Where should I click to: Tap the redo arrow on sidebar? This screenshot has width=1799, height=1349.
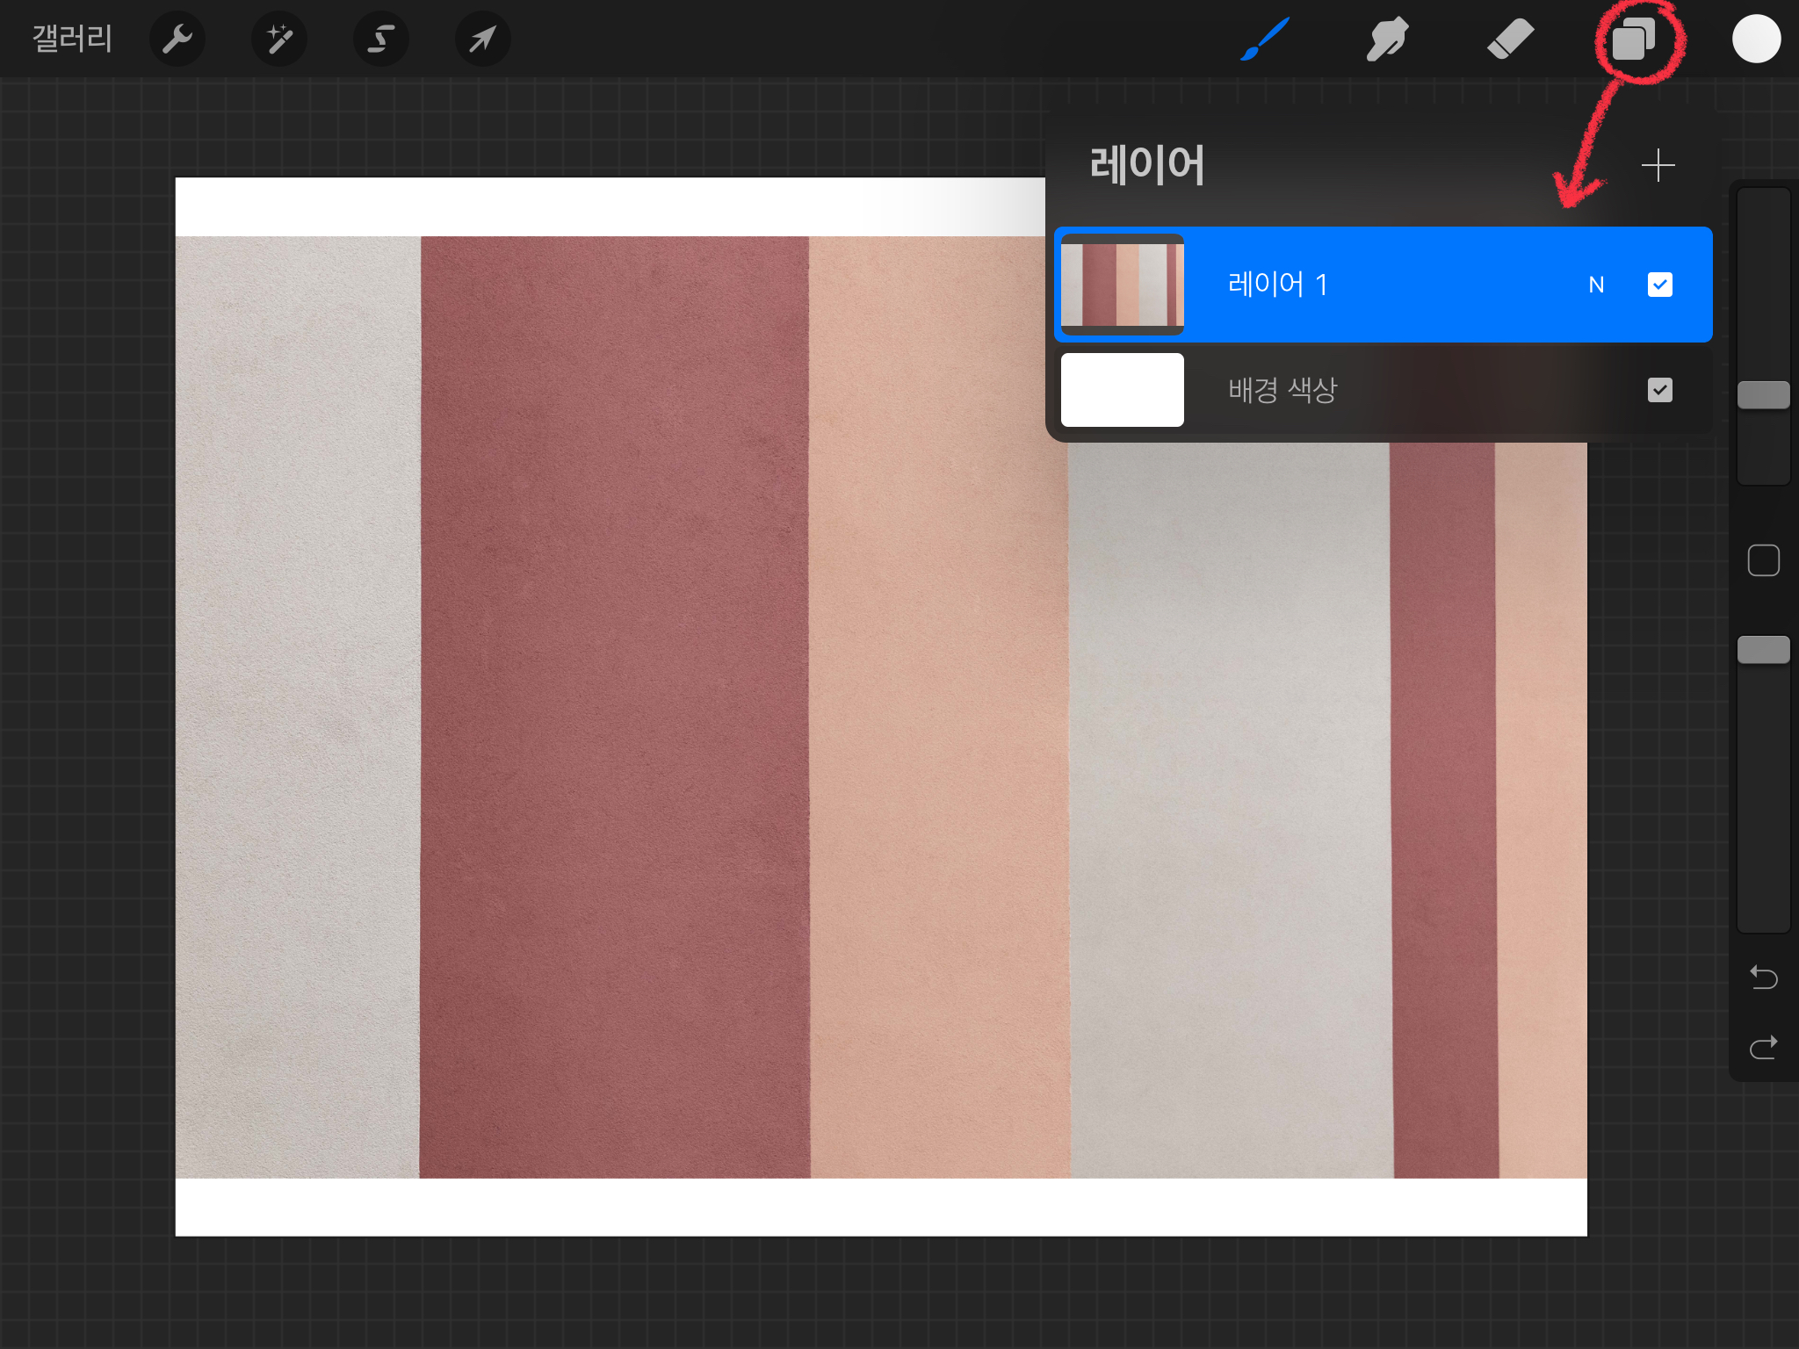tap(1763, 1047)
